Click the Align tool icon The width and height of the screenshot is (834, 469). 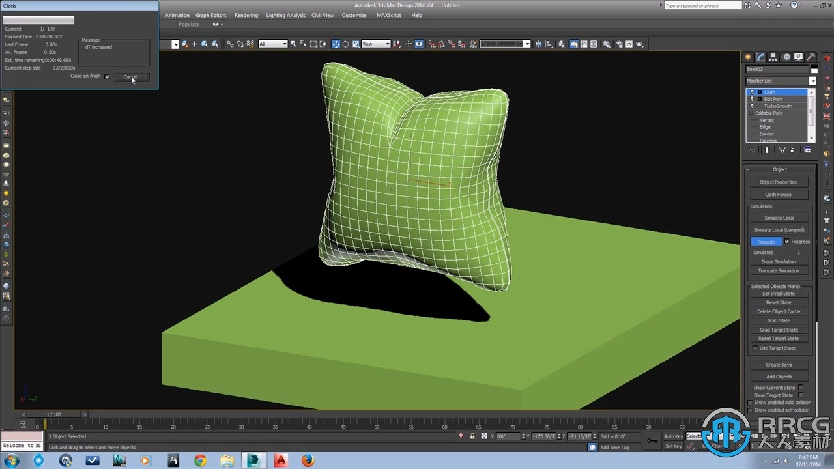549,44
